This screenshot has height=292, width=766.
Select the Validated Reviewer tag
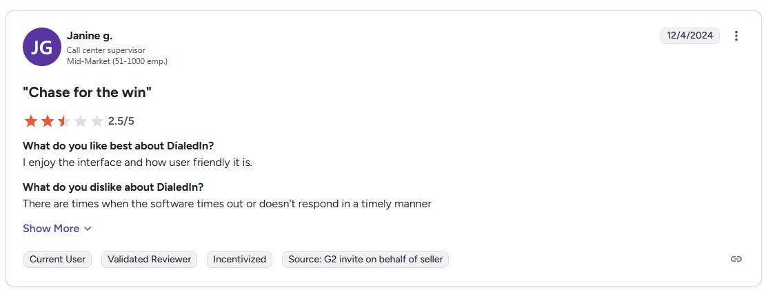pyautogui.click(x=149, y=259)
